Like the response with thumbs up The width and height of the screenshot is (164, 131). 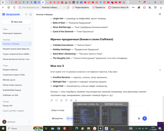61,100
